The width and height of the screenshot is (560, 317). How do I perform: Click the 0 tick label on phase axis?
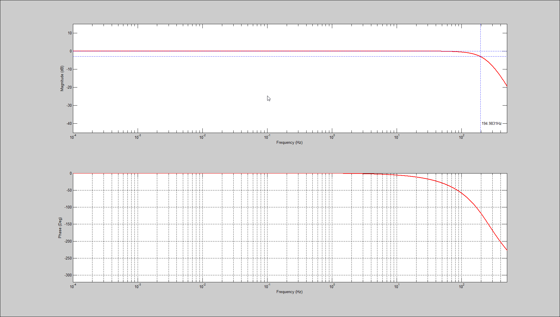pos(71,174)
